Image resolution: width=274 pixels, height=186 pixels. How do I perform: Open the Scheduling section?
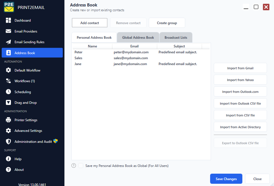[x=32, y=92]
